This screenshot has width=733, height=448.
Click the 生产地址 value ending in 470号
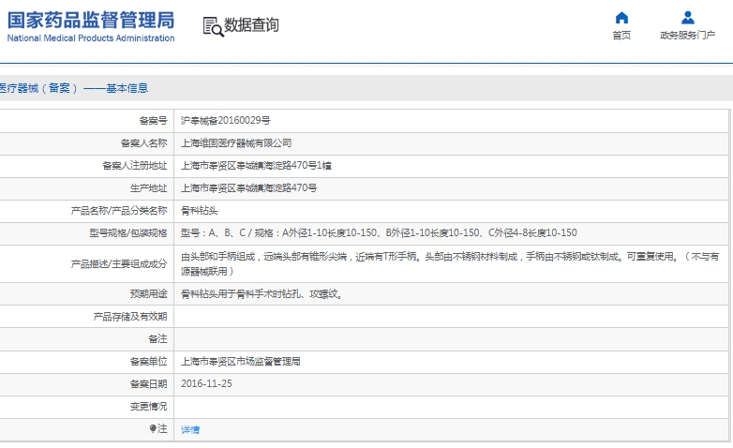click(248, 188)
